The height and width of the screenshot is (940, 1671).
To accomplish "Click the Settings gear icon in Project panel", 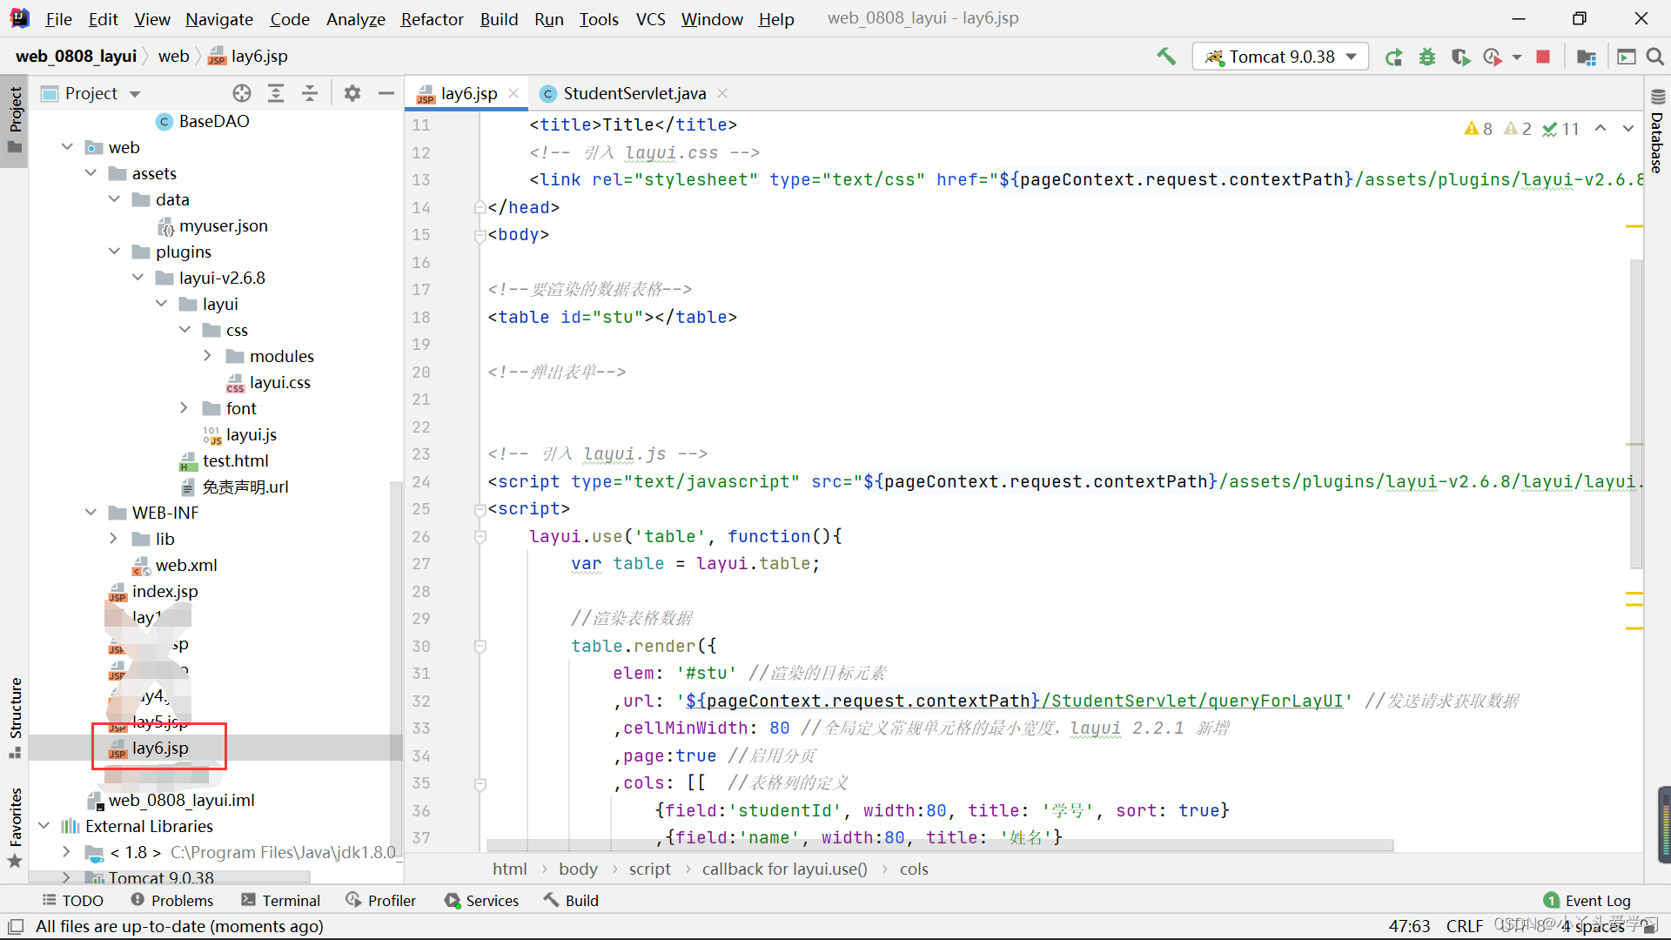I will click(x=352, y=93).
